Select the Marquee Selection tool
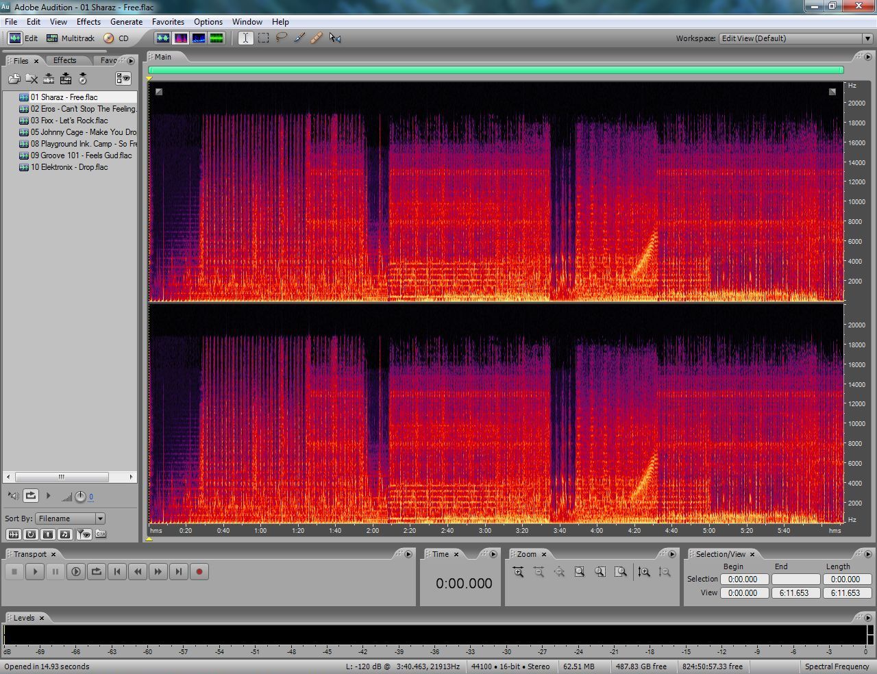877x674 pixels. click(x=263, y=38)
